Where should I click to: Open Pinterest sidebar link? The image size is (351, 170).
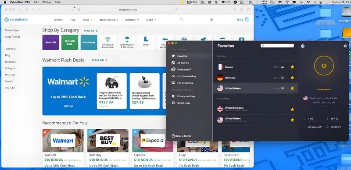10,75
